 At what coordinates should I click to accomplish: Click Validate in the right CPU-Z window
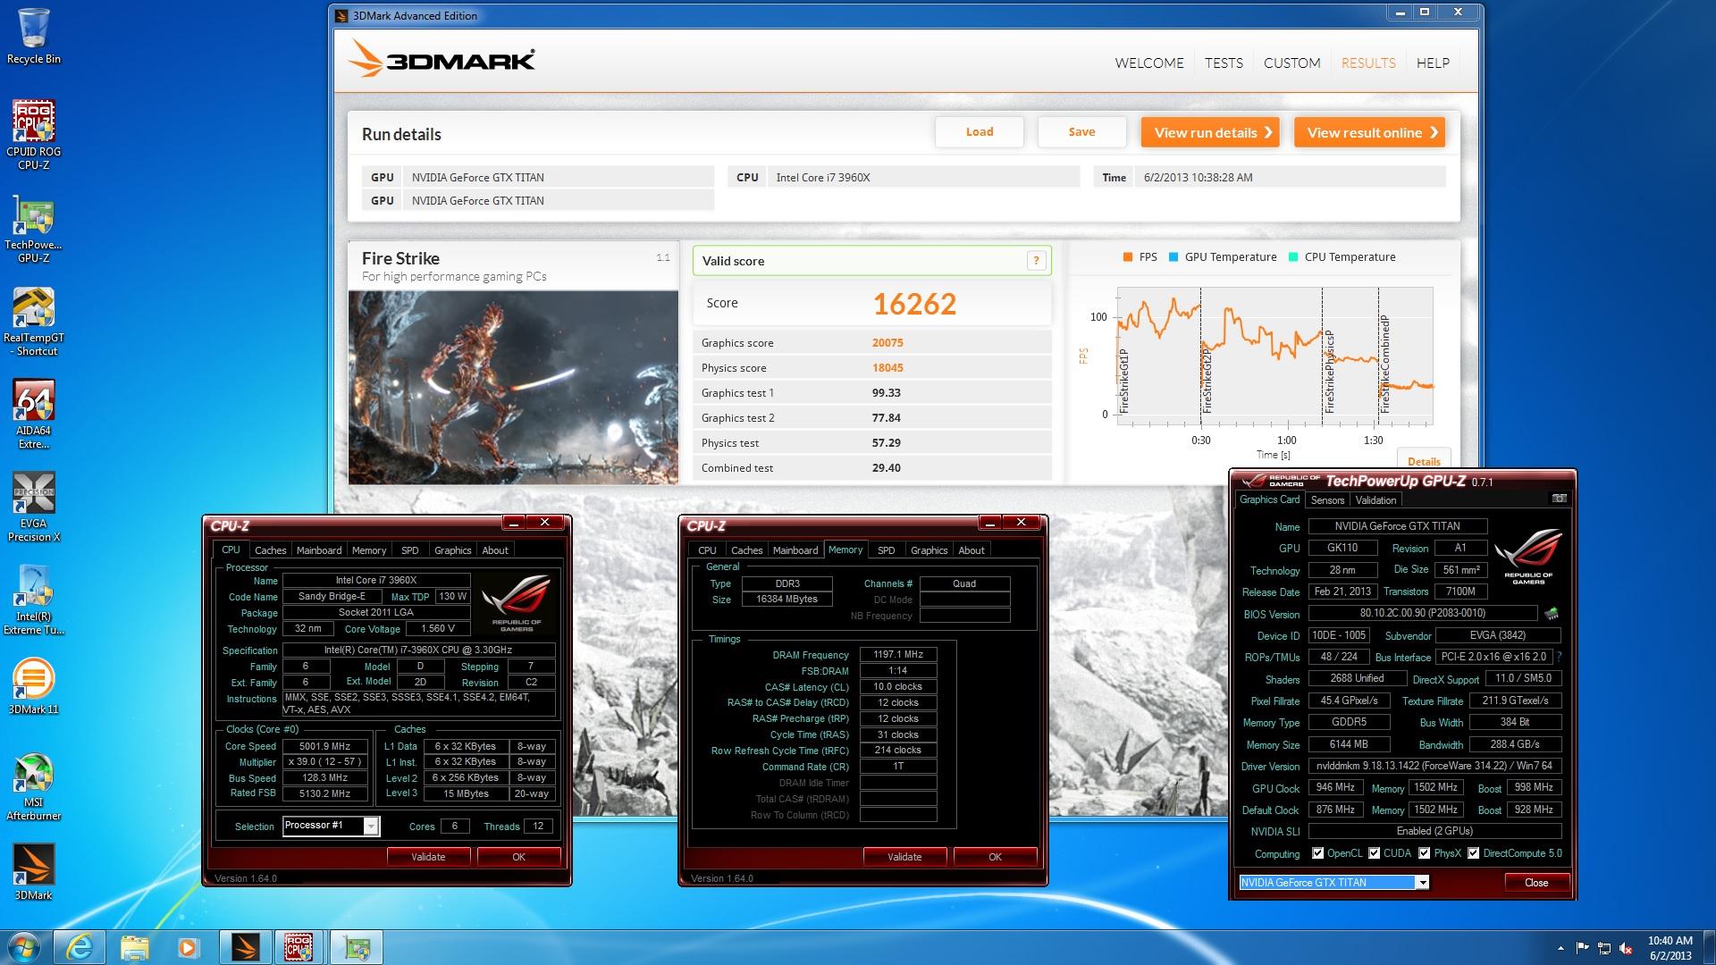(904, 857)
